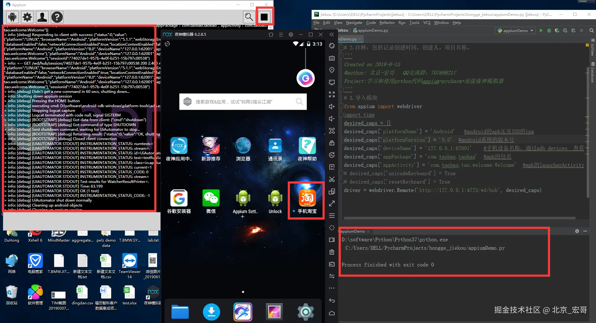Toggle Nox fullscreen mode

tap(332, 94)
